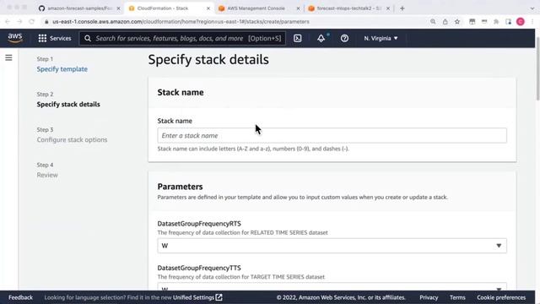Close the CloudFormation - Stack tab
This screenshot has height=304, width=540.
tap(208, 8)
